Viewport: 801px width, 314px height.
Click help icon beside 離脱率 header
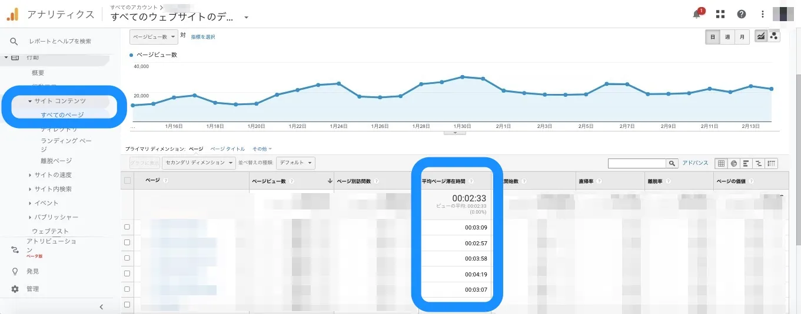(667, 181)
